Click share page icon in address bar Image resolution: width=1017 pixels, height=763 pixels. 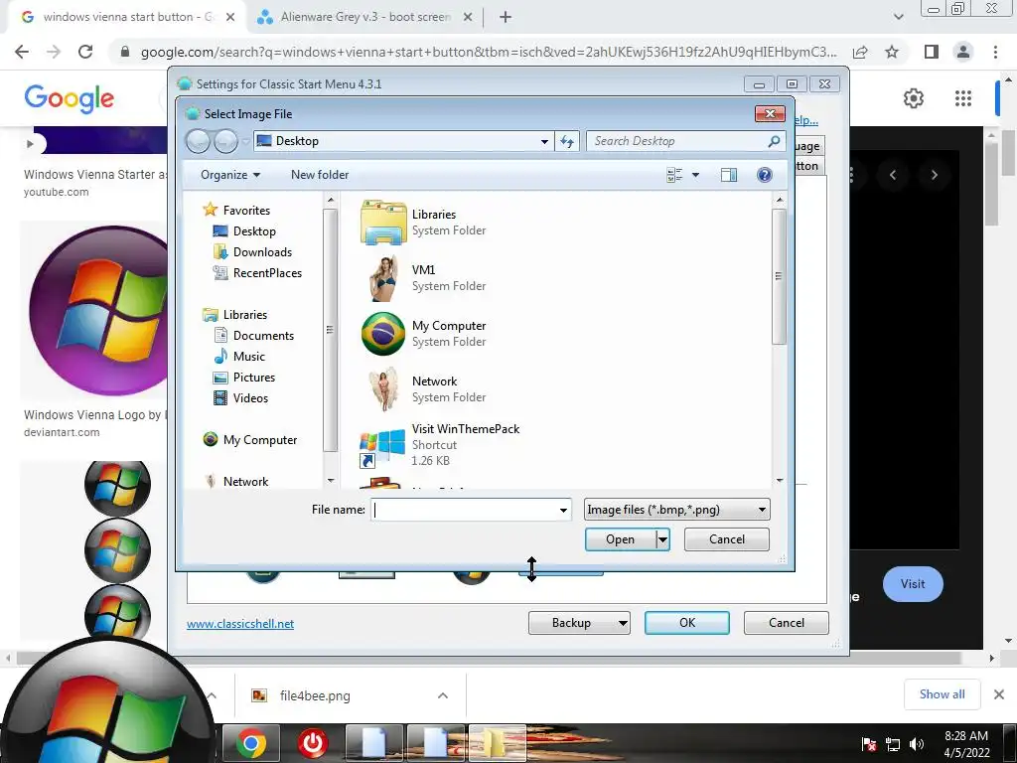tap(860, 52)
